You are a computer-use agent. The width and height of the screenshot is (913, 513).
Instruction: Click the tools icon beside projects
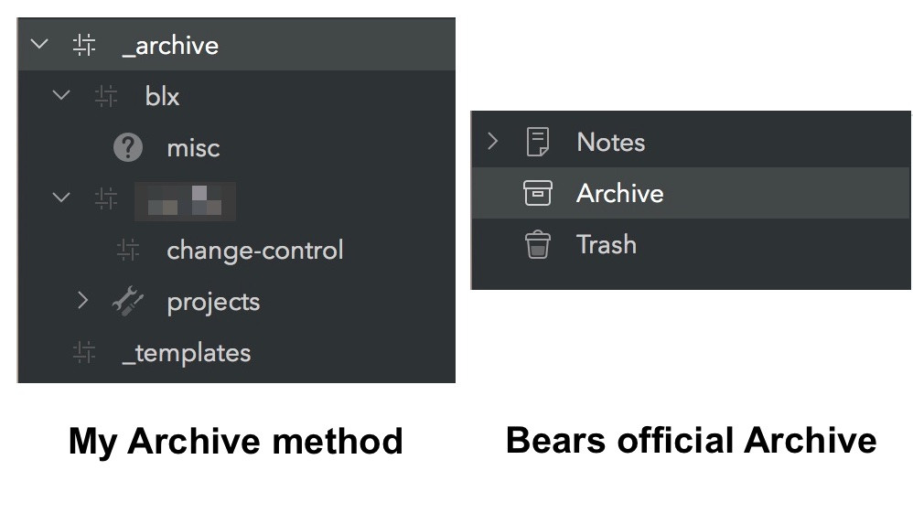pos(128,301)
